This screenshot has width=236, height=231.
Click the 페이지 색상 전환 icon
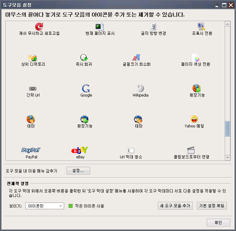195,58
